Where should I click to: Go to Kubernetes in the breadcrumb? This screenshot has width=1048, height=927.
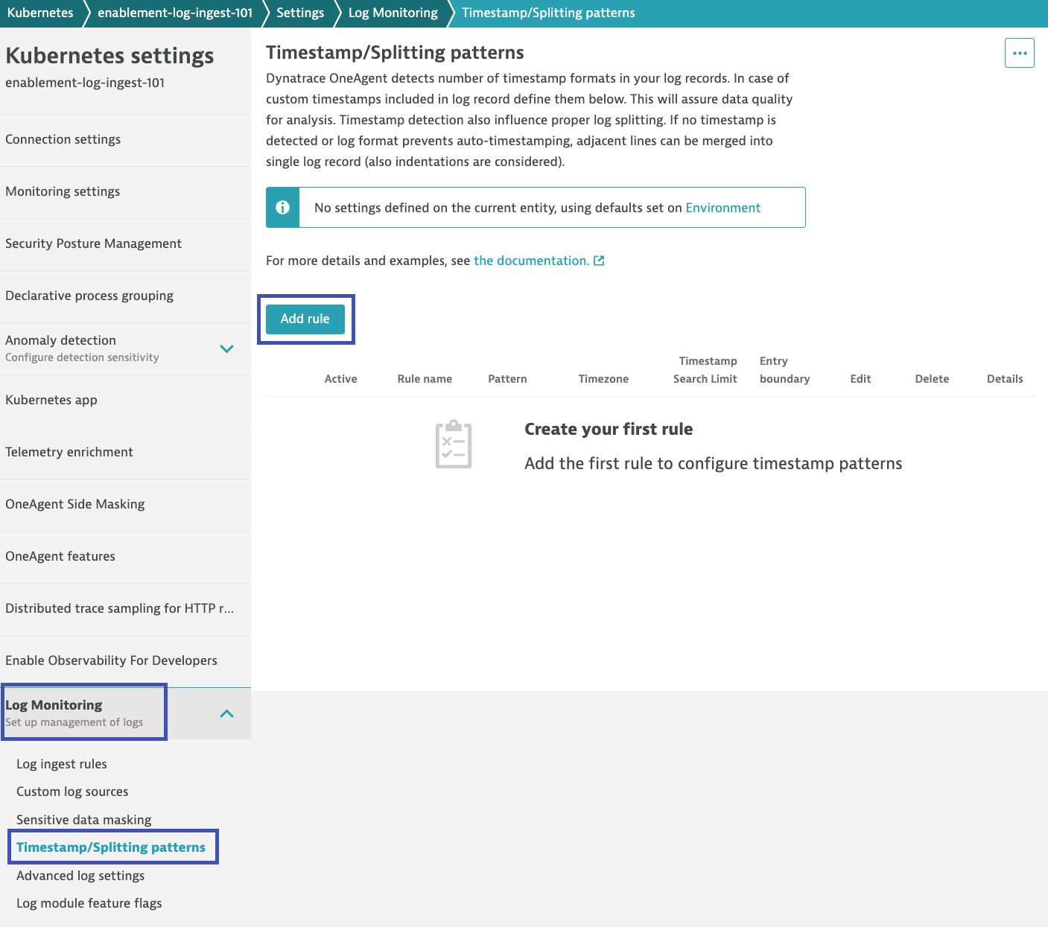tap(40, 13)
